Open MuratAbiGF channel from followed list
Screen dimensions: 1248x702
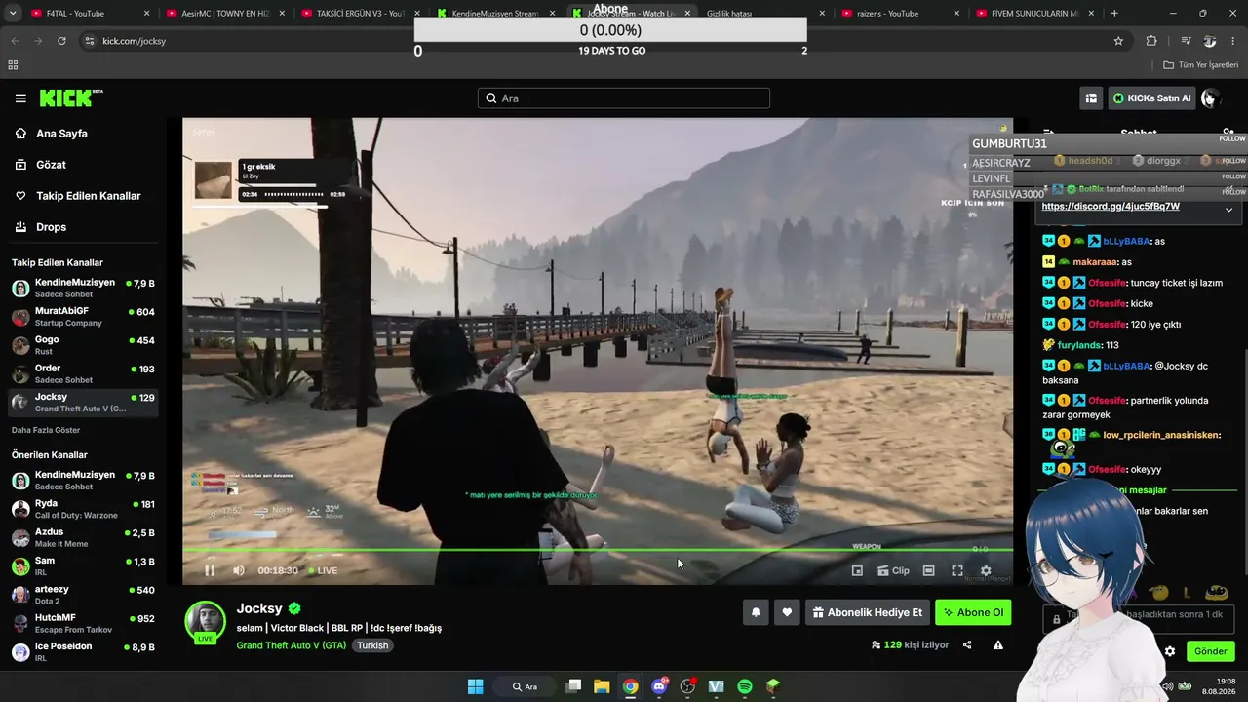(x=83, y=317)
